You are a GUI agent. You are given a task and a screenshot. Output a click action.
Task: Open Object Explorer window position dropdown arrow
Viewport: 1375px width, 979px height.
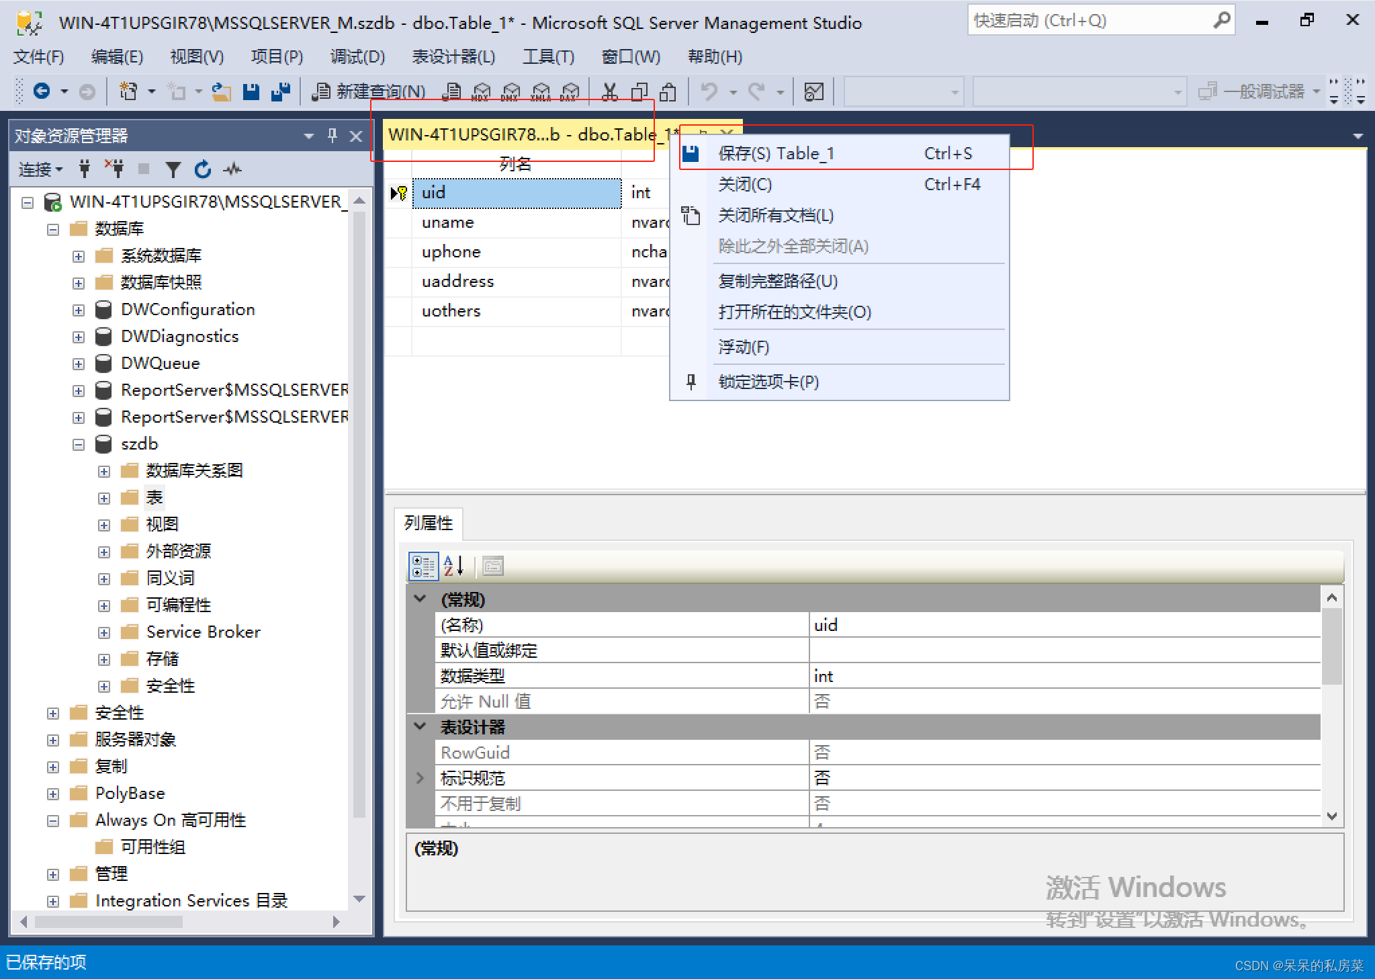tap(309, 136)
